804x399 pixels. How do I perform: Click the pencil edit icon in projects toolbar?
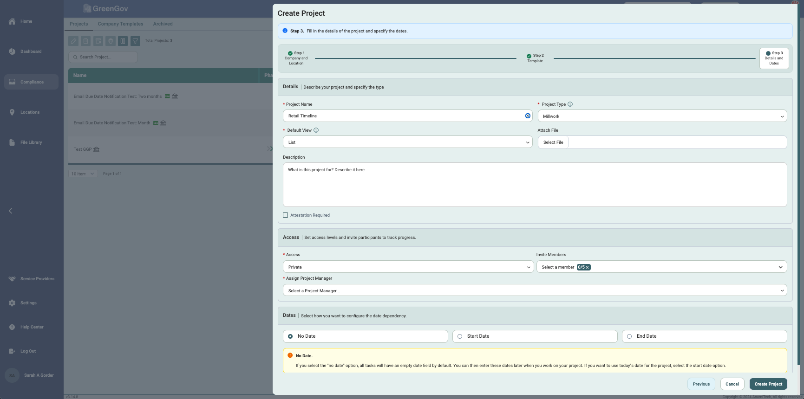point(73,41)
